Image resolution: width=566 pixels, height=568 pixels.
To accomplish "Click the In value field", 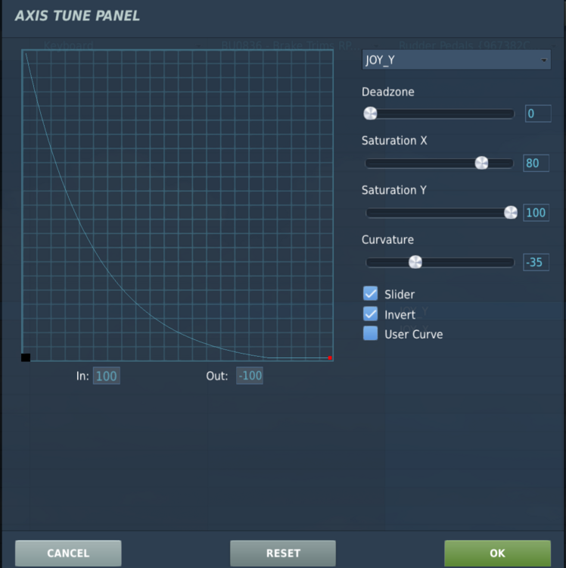I will click(x=107, y=376).
